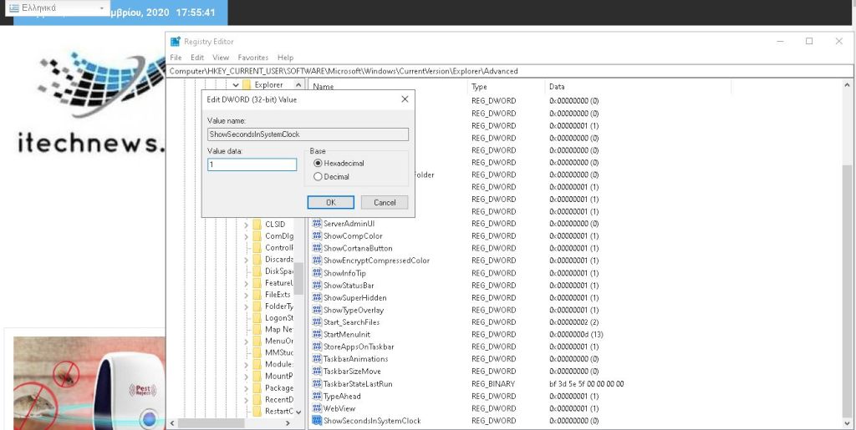
Task: Close the Edit DWORD dialog with X
Action: (x=405, y=99)
